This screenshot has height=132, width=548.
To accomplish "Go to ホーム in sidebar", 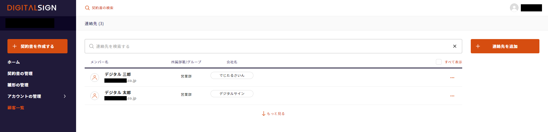I will pos(14,62).
